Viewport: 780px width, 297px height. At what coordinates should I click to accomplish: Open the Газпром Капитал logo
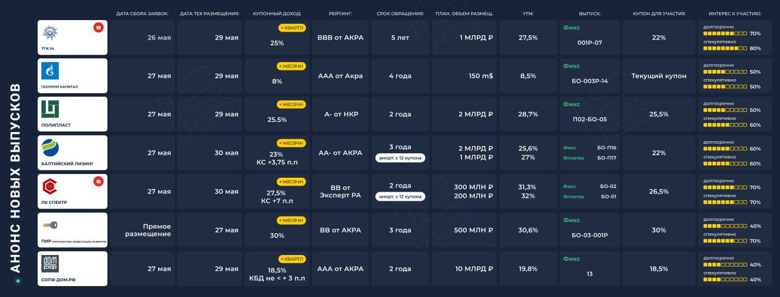click(50, 71)
